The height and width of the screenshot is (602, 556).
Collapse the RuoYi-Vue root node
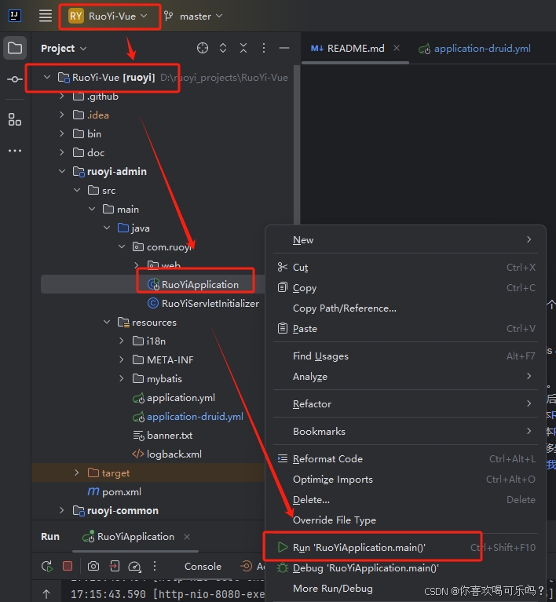[47, 77]
